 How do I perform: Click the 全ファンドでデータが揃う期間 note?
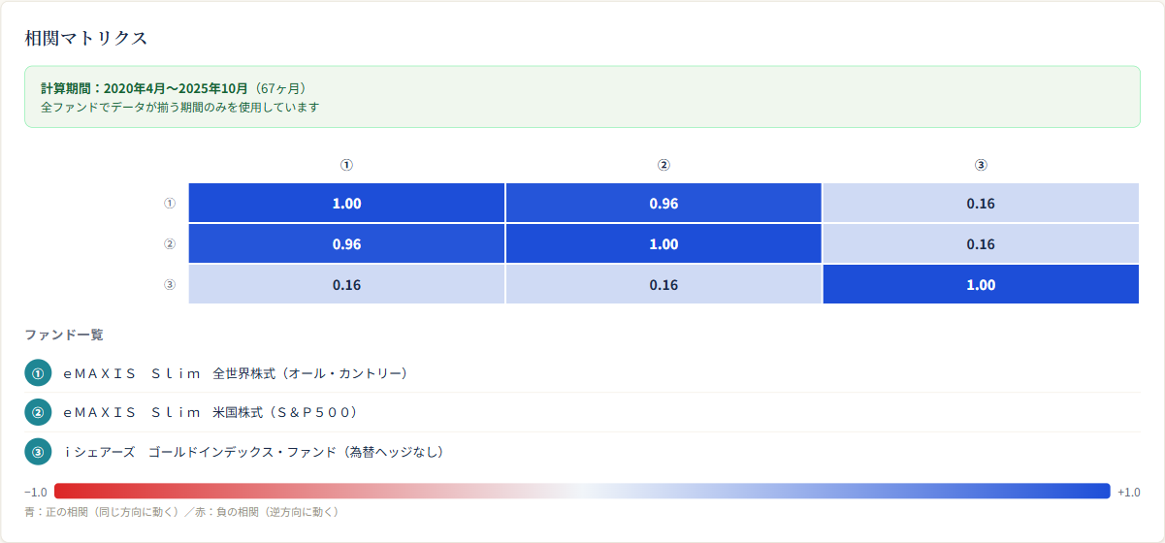179,108
